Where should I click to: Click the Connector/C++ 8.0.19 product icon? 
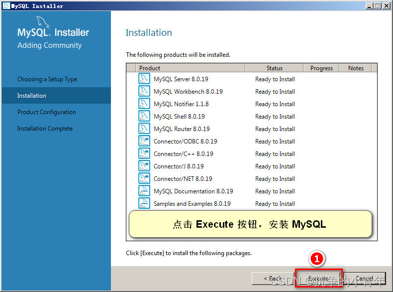(144, 153)
